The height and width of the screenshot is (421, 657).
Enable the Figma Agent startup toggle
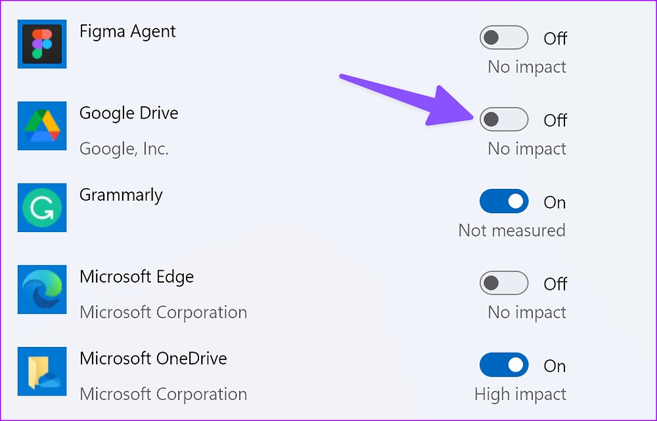pos(504,37)
